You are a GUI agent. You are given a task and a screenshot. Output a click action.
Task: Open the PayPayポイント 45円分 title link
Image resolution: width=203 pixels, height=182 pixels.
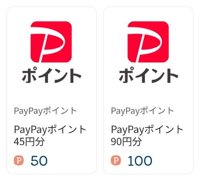point(50,136)
